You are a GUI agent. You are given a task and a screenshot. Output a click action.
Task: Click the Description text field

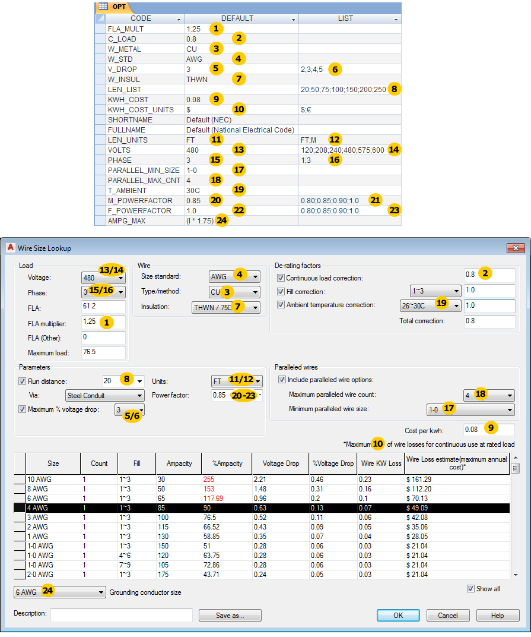[122, 615]
